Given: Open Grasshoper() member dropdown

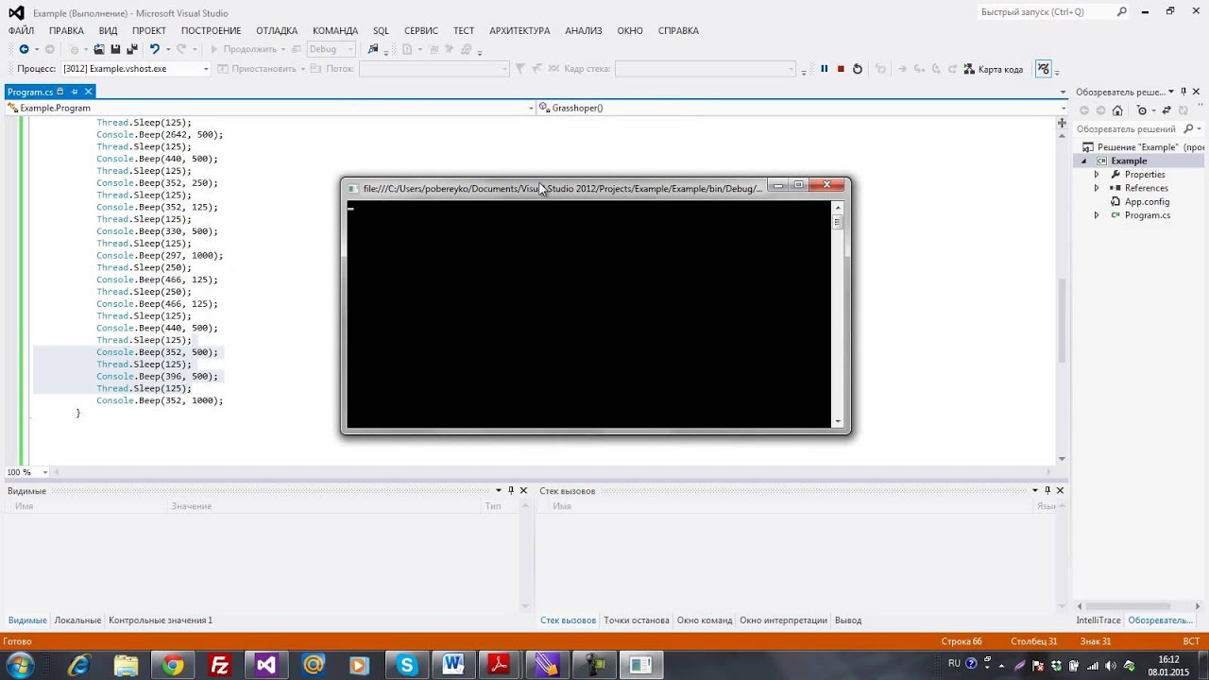Looking at the screenshot, I should click(1064, 109).
